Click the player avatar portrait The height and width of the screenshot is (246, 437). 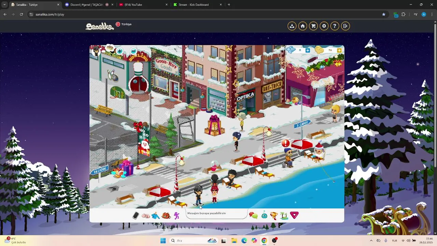click(96, 51)
